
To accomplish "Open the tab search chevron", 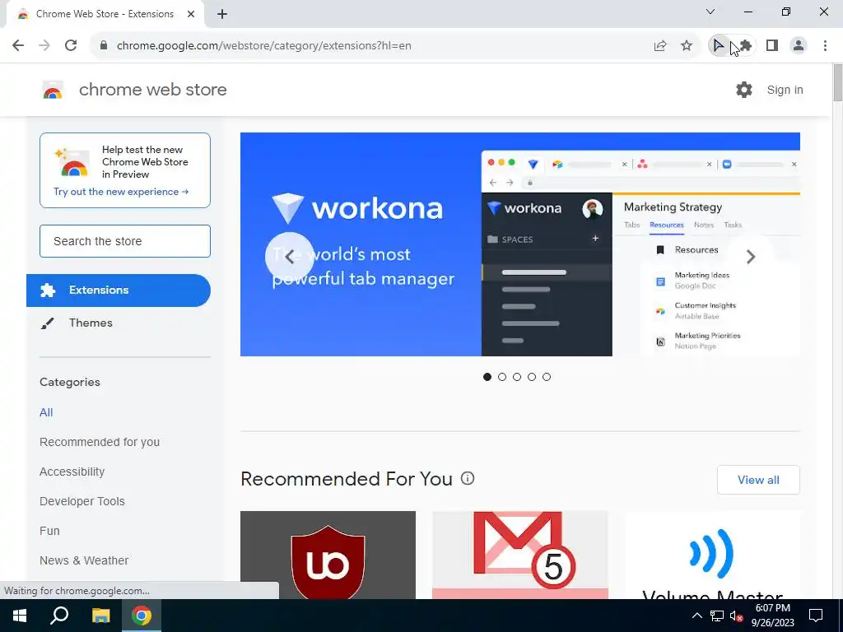I will pyautogui.click(x=710, y=12).
